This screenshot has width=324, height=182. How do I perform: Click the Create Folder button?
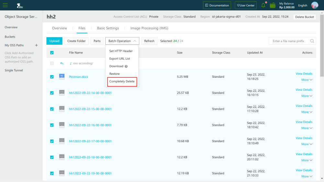click(x=76, y=41)
